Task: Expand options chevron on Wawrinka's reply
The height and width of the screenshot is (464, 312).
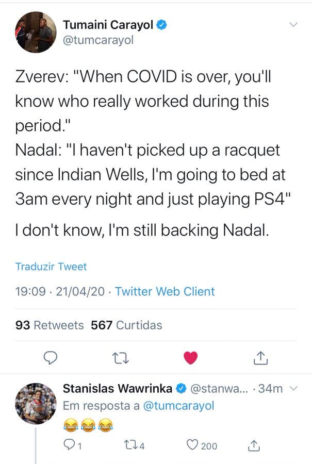Action: pos(293,388)
